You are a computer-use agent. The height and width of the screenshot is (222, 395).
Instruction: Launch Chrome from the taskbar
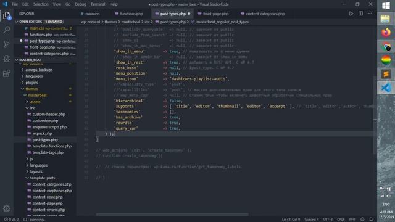coord(386,47)
